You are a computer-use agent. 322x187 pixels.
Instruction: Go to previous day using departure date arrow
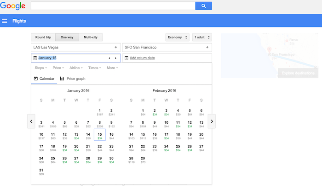109,58
